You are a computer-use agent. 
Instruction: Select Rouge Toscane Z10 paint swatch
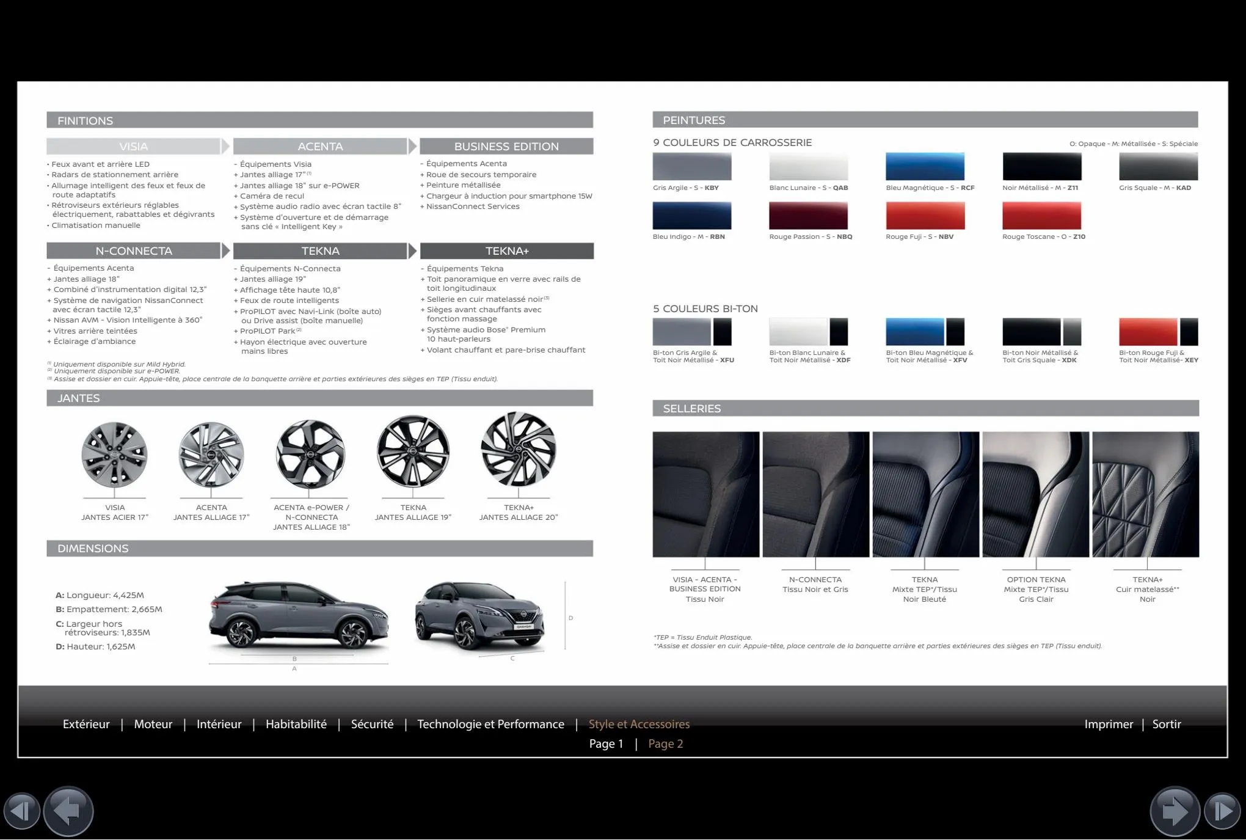(1042, 216)
